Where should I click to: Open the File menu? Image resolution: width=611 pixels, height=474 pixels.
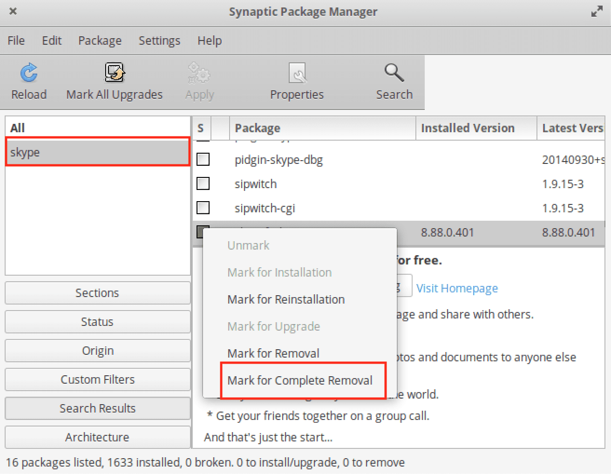pyautogui.click(x=16, y=41)
